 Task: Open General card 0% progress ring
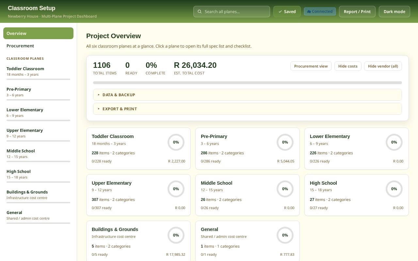pos(285,235)
